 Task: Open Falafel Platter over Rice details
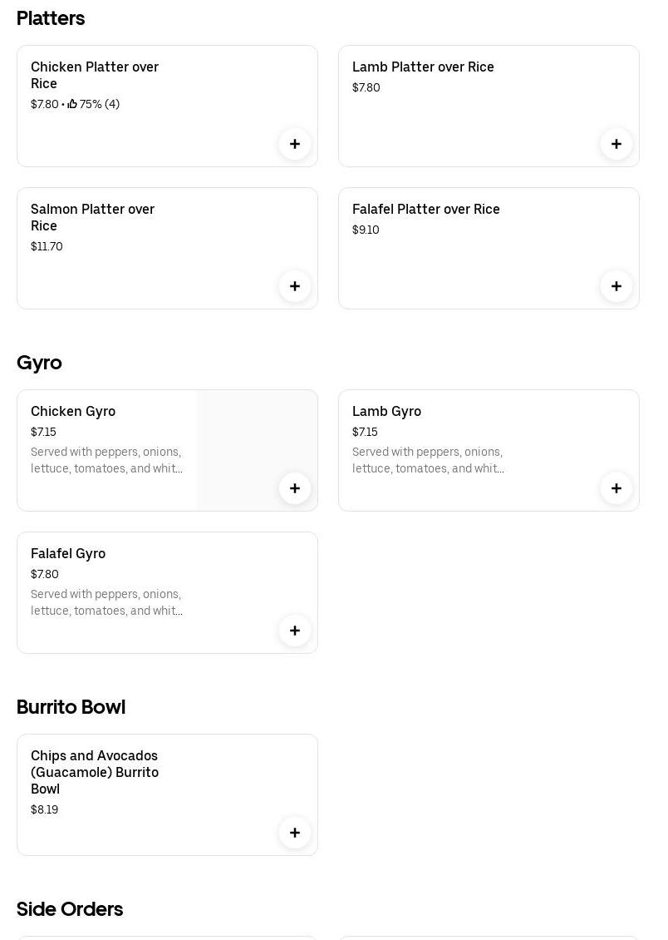point(425,210)
